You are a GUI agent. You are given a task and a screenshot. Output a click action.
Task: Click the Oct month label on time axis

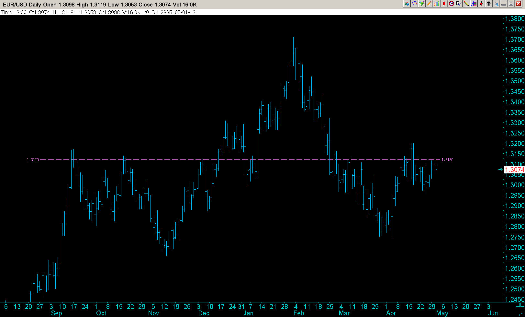[x=101, y=313]
